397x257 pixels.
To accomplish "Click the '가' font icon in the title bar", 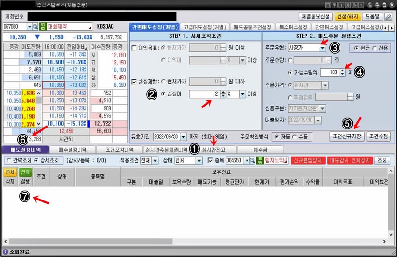I will pyautogui.click(x=348, y=5).
